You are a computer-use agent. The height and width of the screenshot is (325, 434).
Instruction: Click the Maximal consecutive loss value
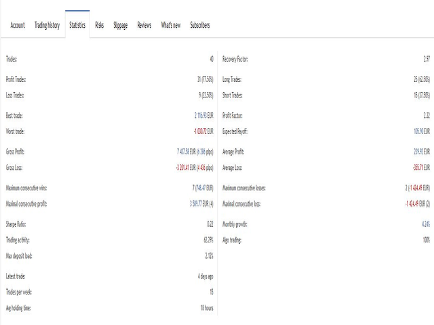coord(417,203)
